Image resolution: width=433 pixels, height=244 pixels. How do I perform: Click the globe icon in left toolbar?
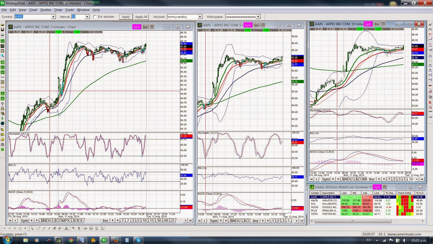point(2,123)
